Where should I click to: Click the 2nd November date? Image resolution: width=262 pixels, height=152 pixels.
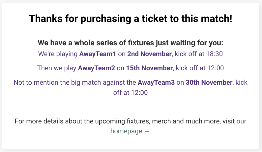[149, 54]
